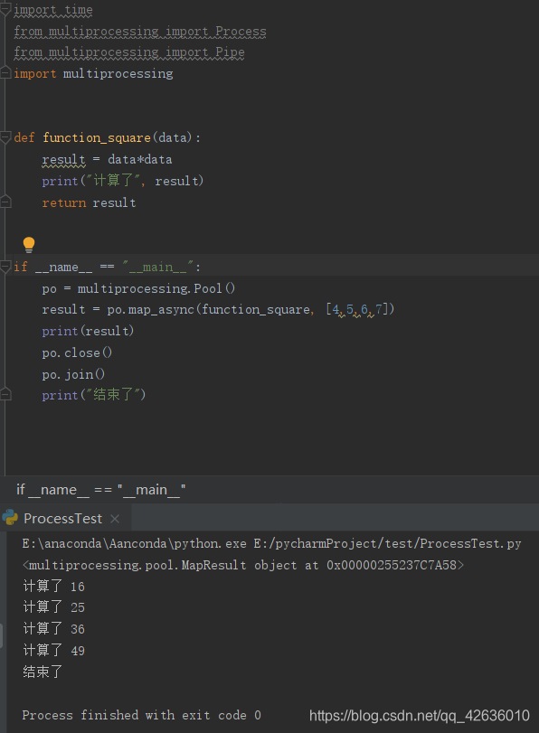Click the import multiprocessing line

coord(93,74)
